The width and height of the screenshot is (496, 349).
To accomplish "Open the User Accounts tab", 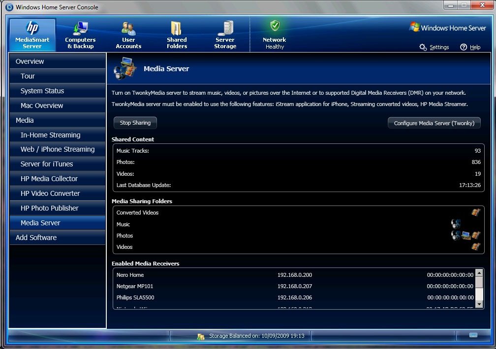I will tap(128, 35).
